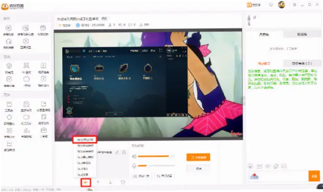323x192 pixels.
Task: Move the source up with the up arrow
Action: pyautogui.click(x=98, y=182)
